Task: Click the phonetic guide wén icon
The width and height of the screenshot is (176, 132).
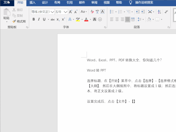Action: click(x=97, y=12)
